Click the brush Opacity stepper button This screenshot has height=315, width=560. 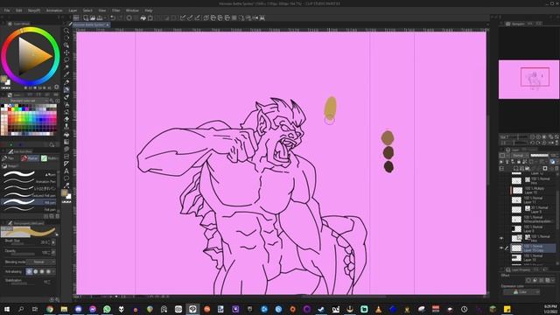53,252
